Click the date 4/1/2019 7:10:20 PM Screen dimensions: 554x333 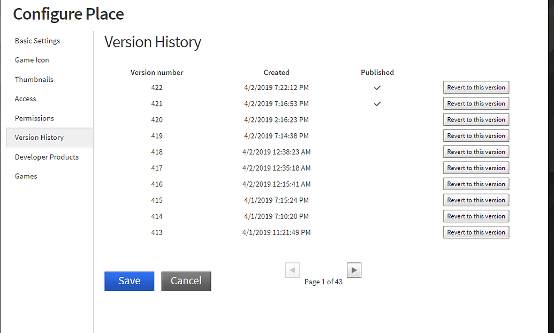[276, 216]
